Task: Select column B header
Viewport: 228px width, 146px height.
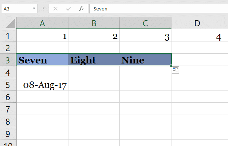Action: [94, 23]
